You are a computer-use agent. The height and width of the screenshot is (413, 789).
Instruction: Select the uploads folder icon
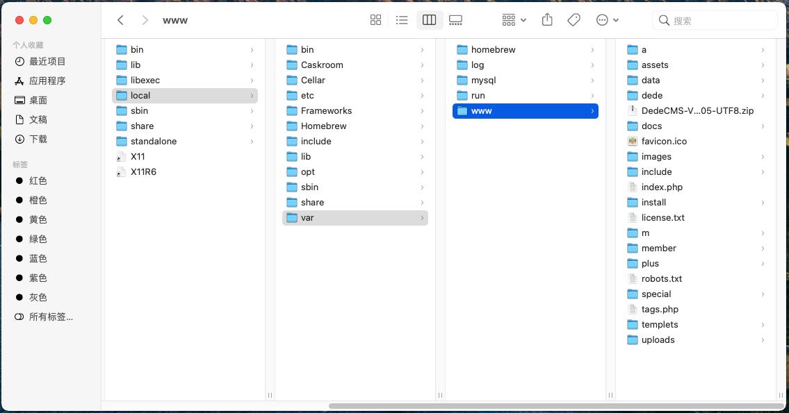tap(633, 340)
